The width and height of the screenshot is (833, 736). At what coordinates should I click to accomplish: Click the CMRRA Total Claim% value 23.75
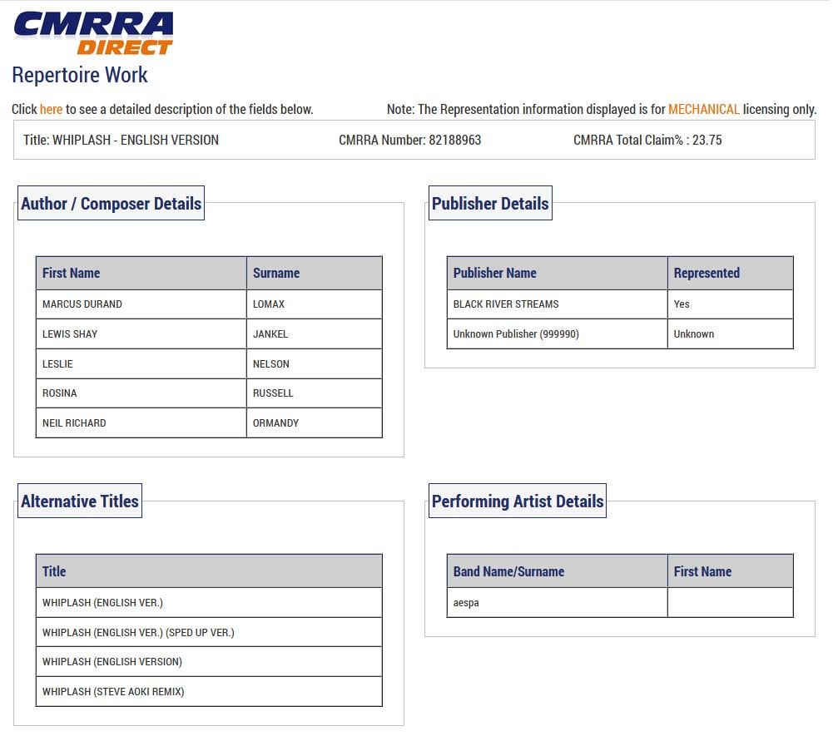click(707, 141)
